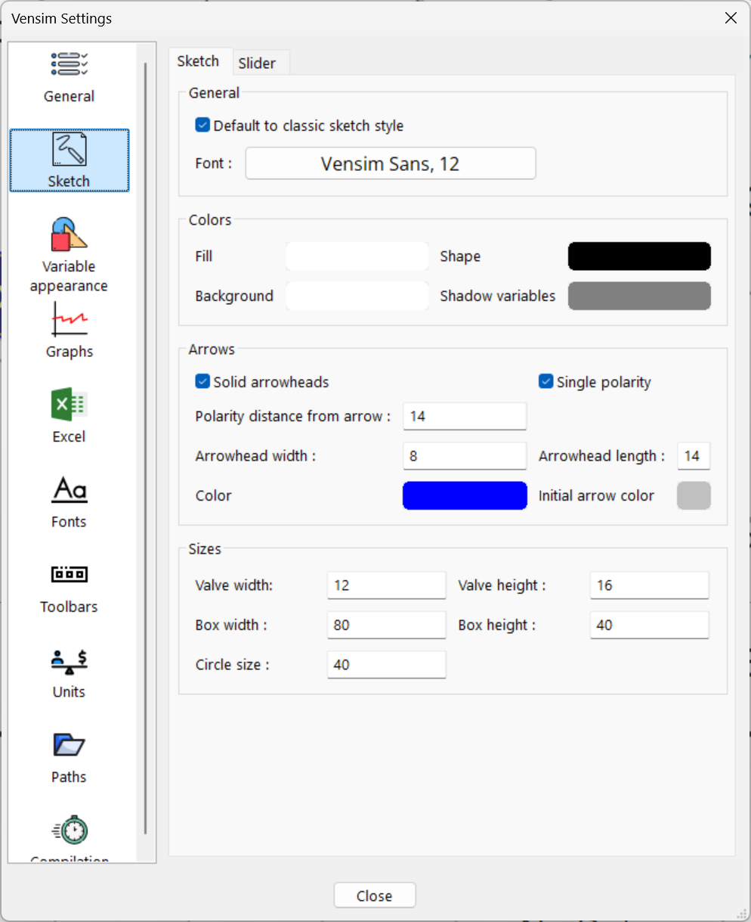Select the Sketch tab
The width and height of the screenshot is (751, 922).
coord(199,61)
